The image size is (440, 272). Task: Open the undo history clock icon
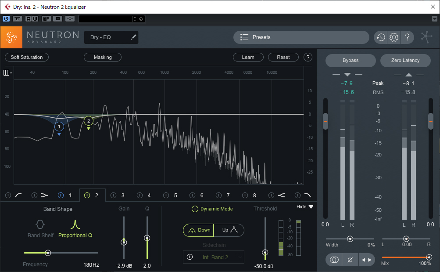pos(380,37)
